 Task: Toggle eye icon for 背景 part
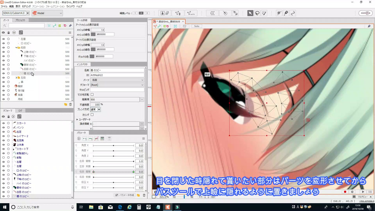[4, 95]
